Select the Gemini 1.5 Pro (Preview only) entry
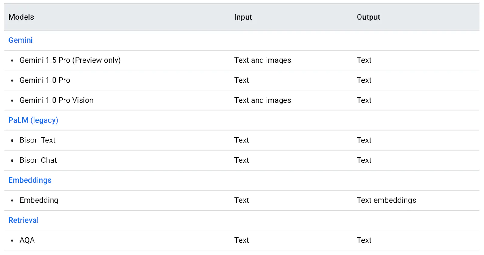Viewport: 484px width, 255px height. coord(70,60)
